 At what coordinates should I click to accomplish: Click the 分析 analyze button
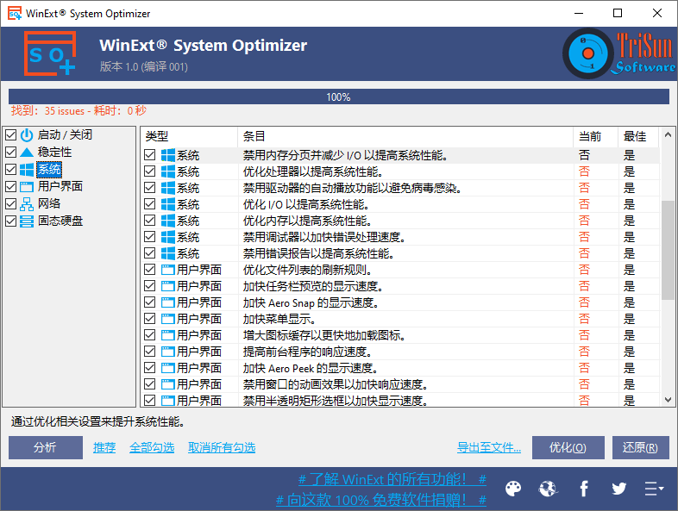[x=46, y=447]
